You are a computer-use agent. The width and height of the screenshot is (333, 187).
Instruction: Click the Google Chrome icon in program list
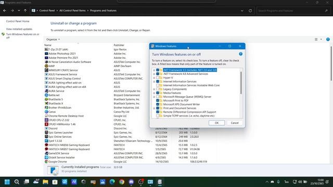(46, 162)
